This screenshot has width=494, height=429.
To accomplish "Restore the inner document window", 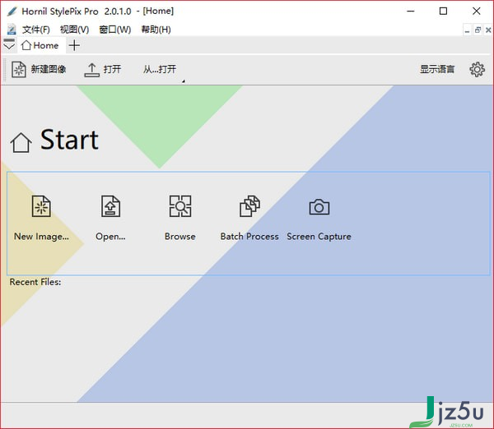I will pyautogui.click(x=478, y=30).
